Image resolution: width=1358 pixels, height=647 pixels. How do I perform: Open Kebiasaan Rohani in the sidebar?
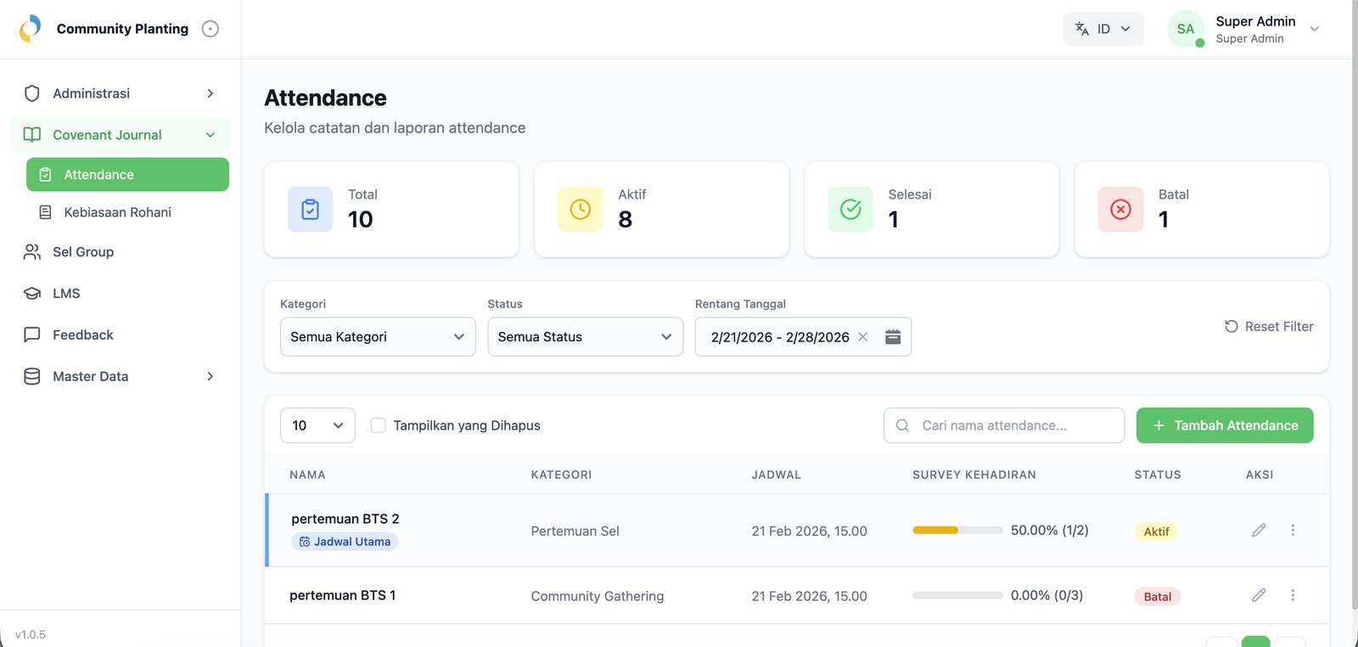127,212
